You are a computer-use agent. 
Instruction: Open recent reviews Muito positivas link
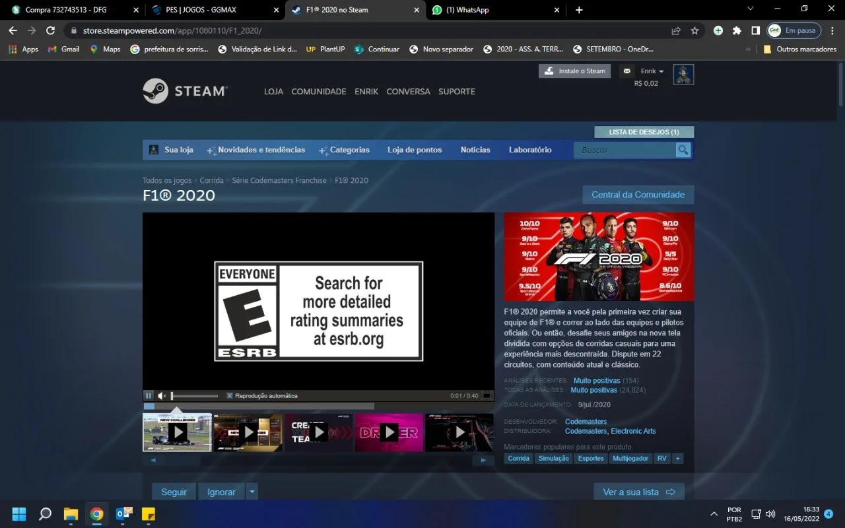click(x=597, y=381)
